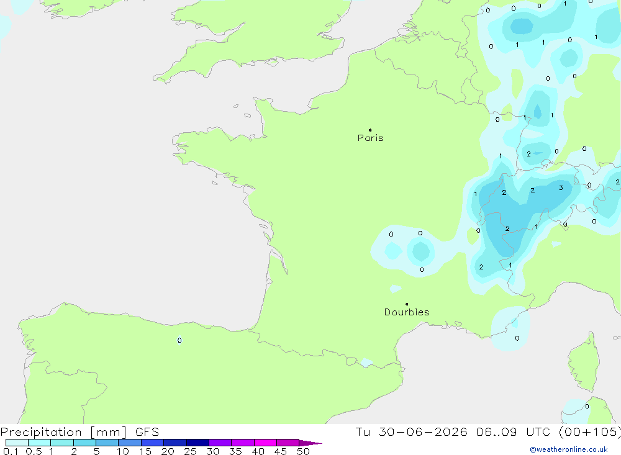Viewport: 621px width, 455px height.
Task: Click the 0.1 mm lightest cyan swatch
Action: [x=17, y=443]
